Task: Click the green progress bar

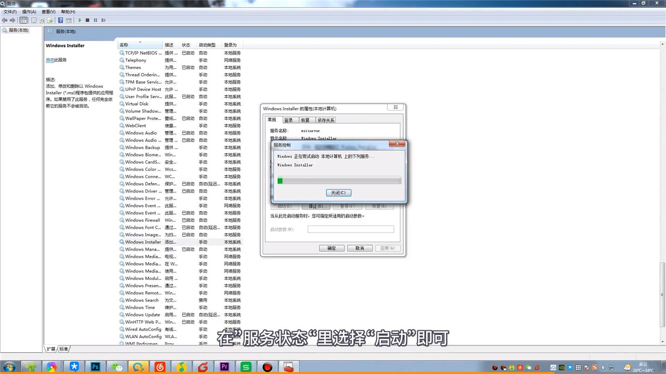Action: (x=280, y=180)
